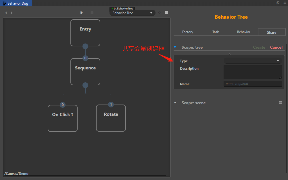
Task: Click the bt.BehaviorTree component label
Action: pyautogui.click(x=122, y=8)
